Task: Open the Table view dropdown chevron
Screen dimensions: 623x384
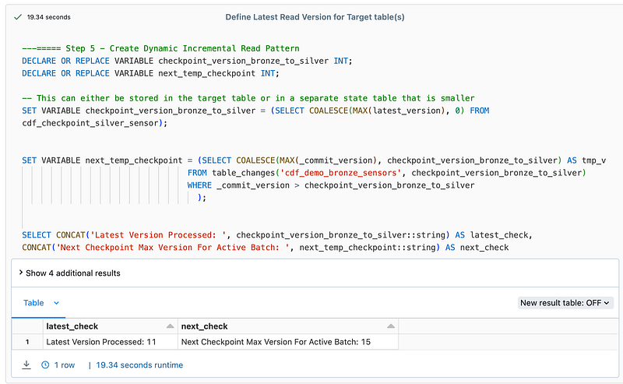Action: tap(56, 303)
